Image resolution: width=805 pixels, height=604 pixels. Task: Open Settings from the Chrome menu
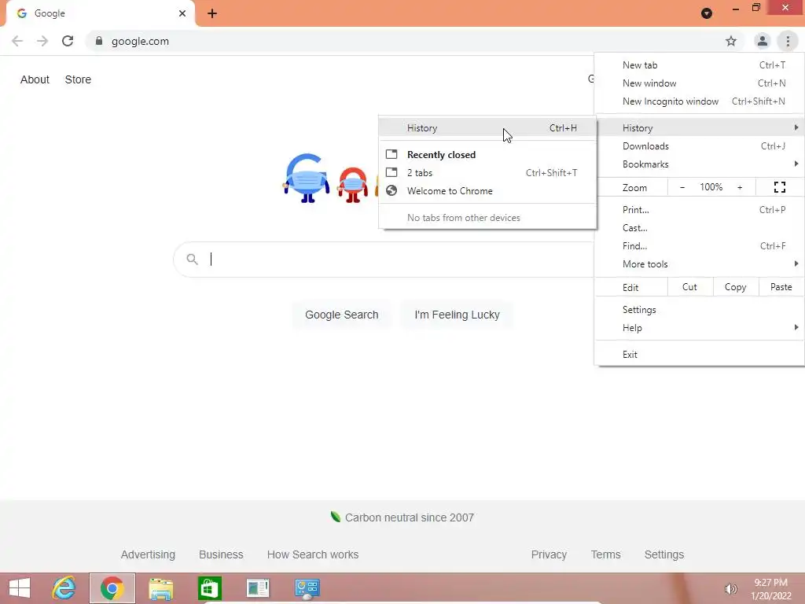[x=699, y=310]
